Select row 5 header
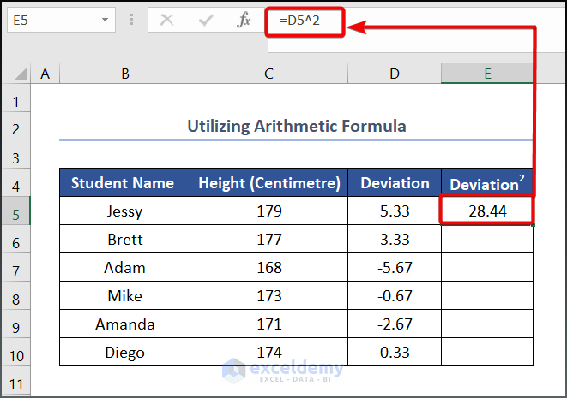567x398 pixels. (15, 211)
